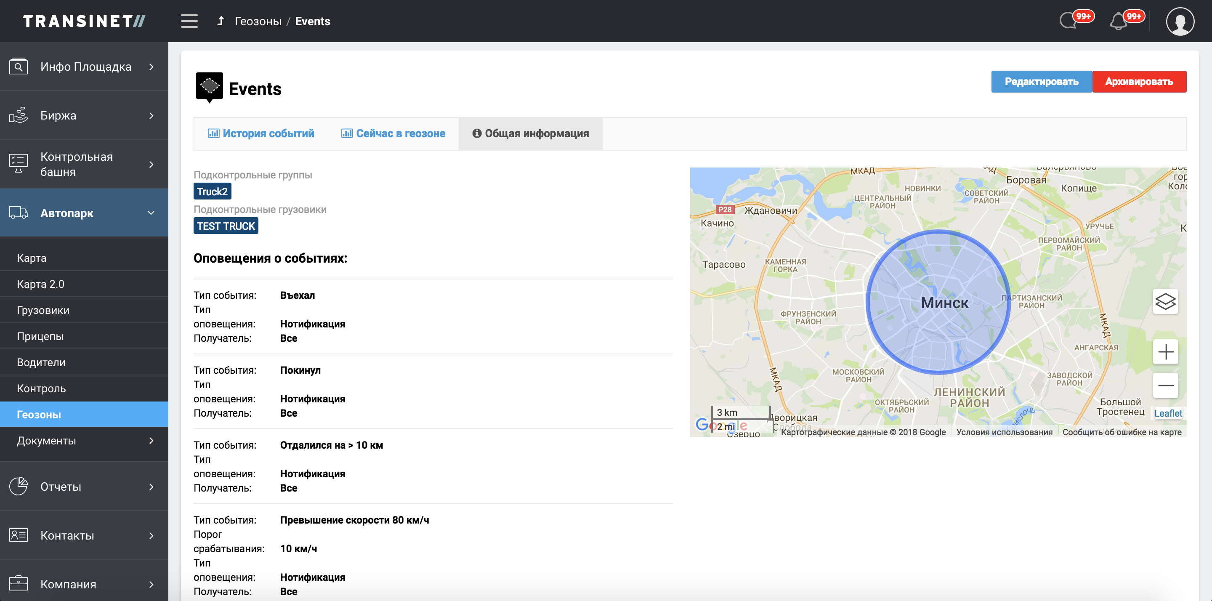Switch to История событий tab
This screenshot has height=601, width=1212.
pyautogui.click(x=261, y=134)
